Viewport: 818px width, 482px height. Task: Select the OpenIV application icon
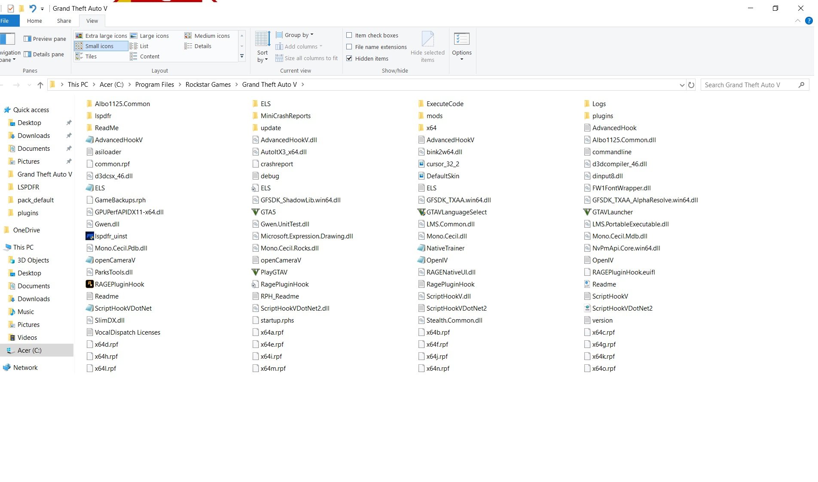421,260
